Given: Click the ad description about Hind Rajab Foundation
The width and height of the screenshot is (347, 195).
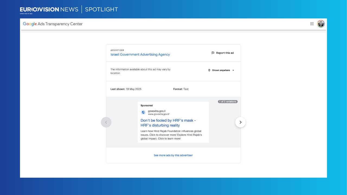Looking at the screenshot, I should click(x=171, y=135).
